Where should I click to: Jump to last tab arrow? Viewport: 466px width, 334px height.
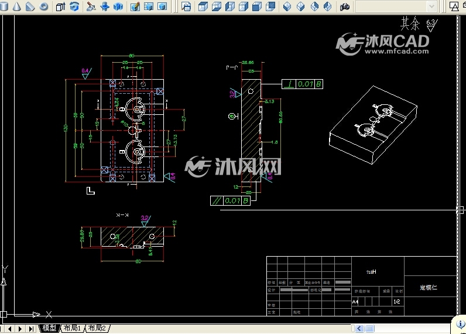[x=30, y=328]
